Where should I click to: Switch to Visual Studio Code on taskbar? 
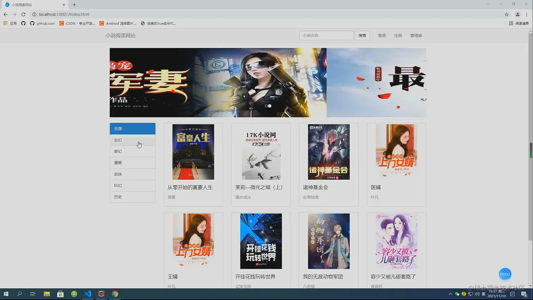pyautogui.click(x=88, y=294)
